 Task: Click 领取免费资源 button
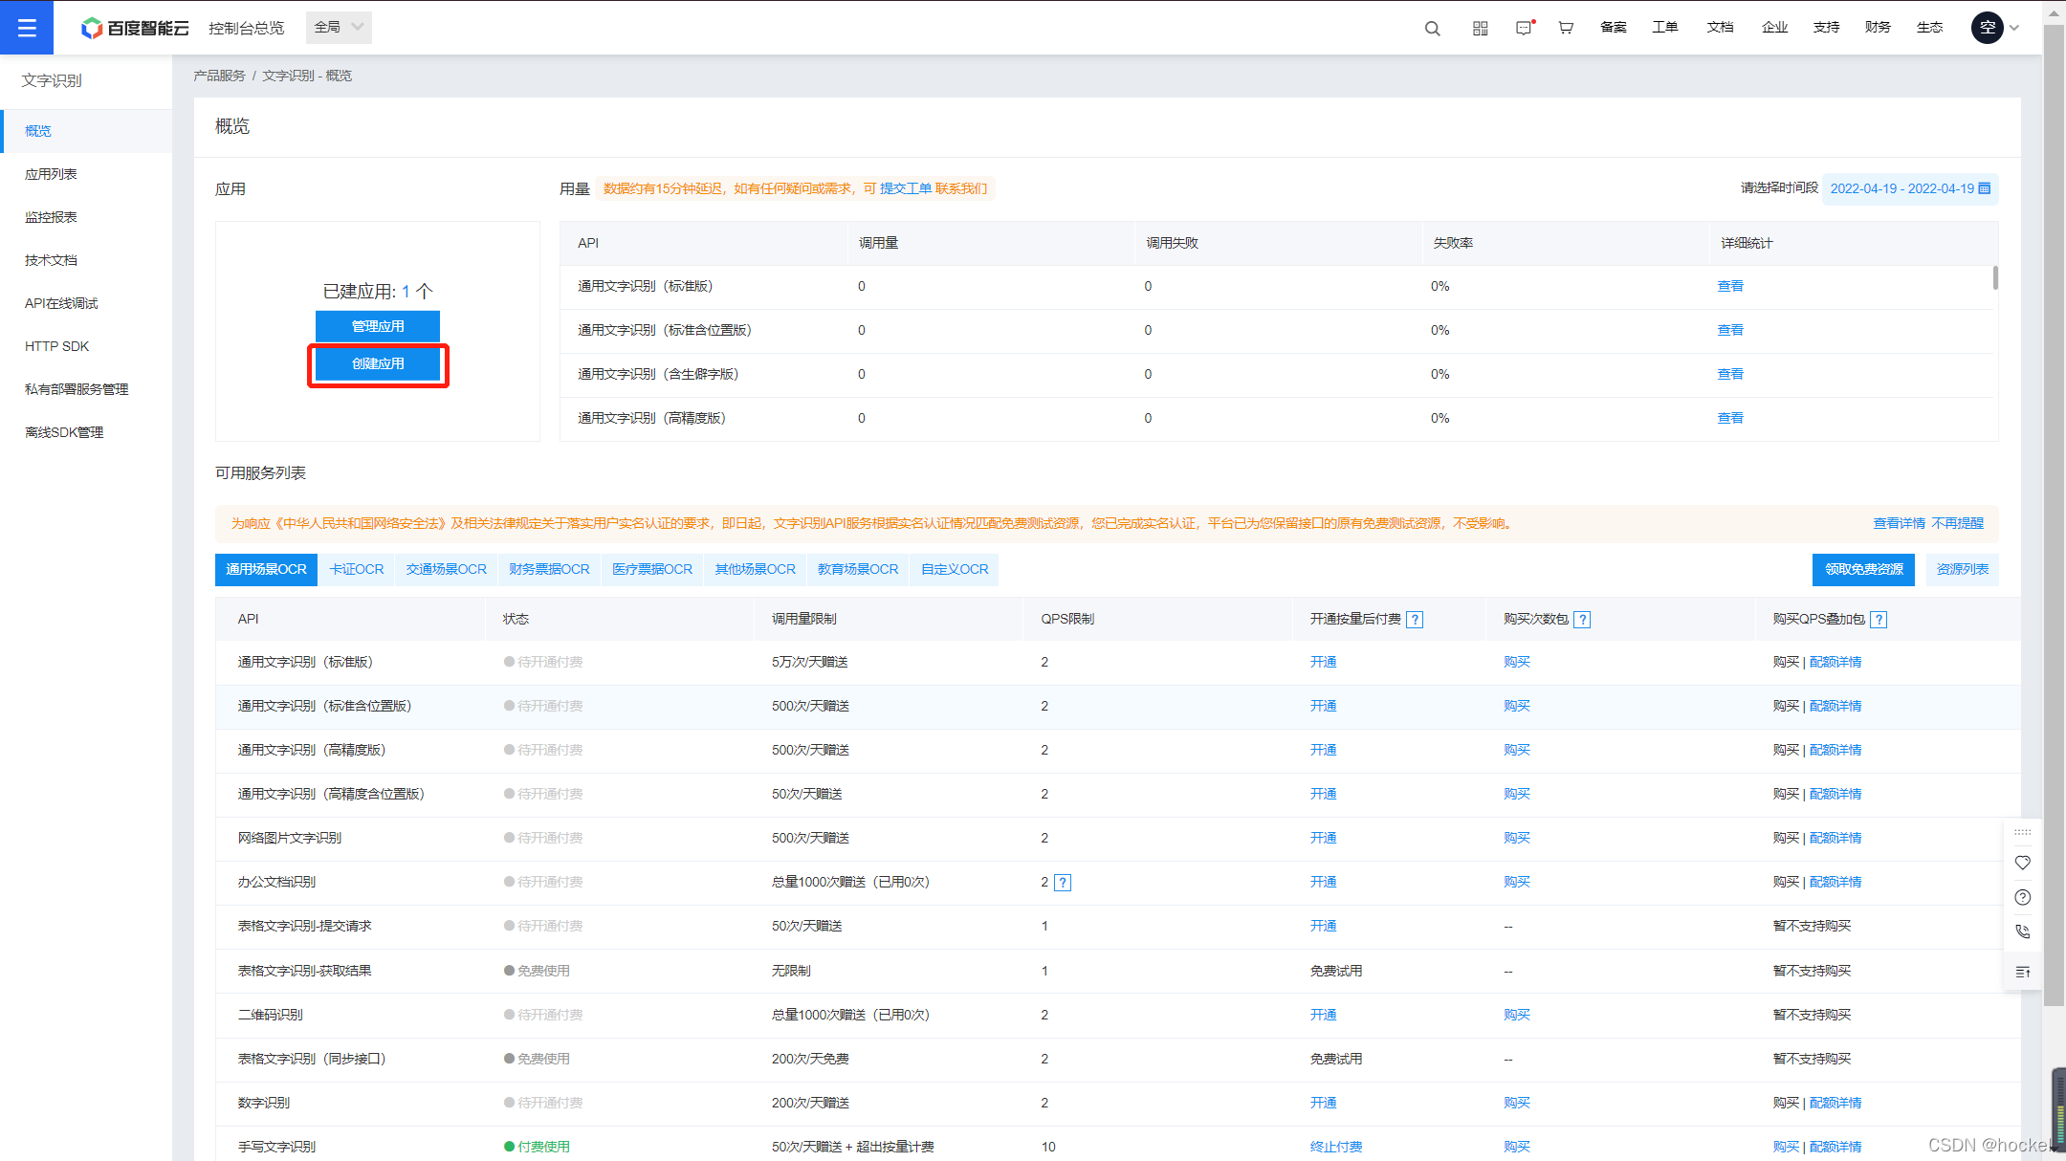[x=1863, y=570]
